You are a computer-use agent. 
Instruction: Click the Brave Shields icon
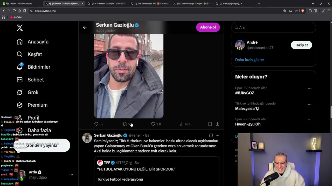click(302, 11)
